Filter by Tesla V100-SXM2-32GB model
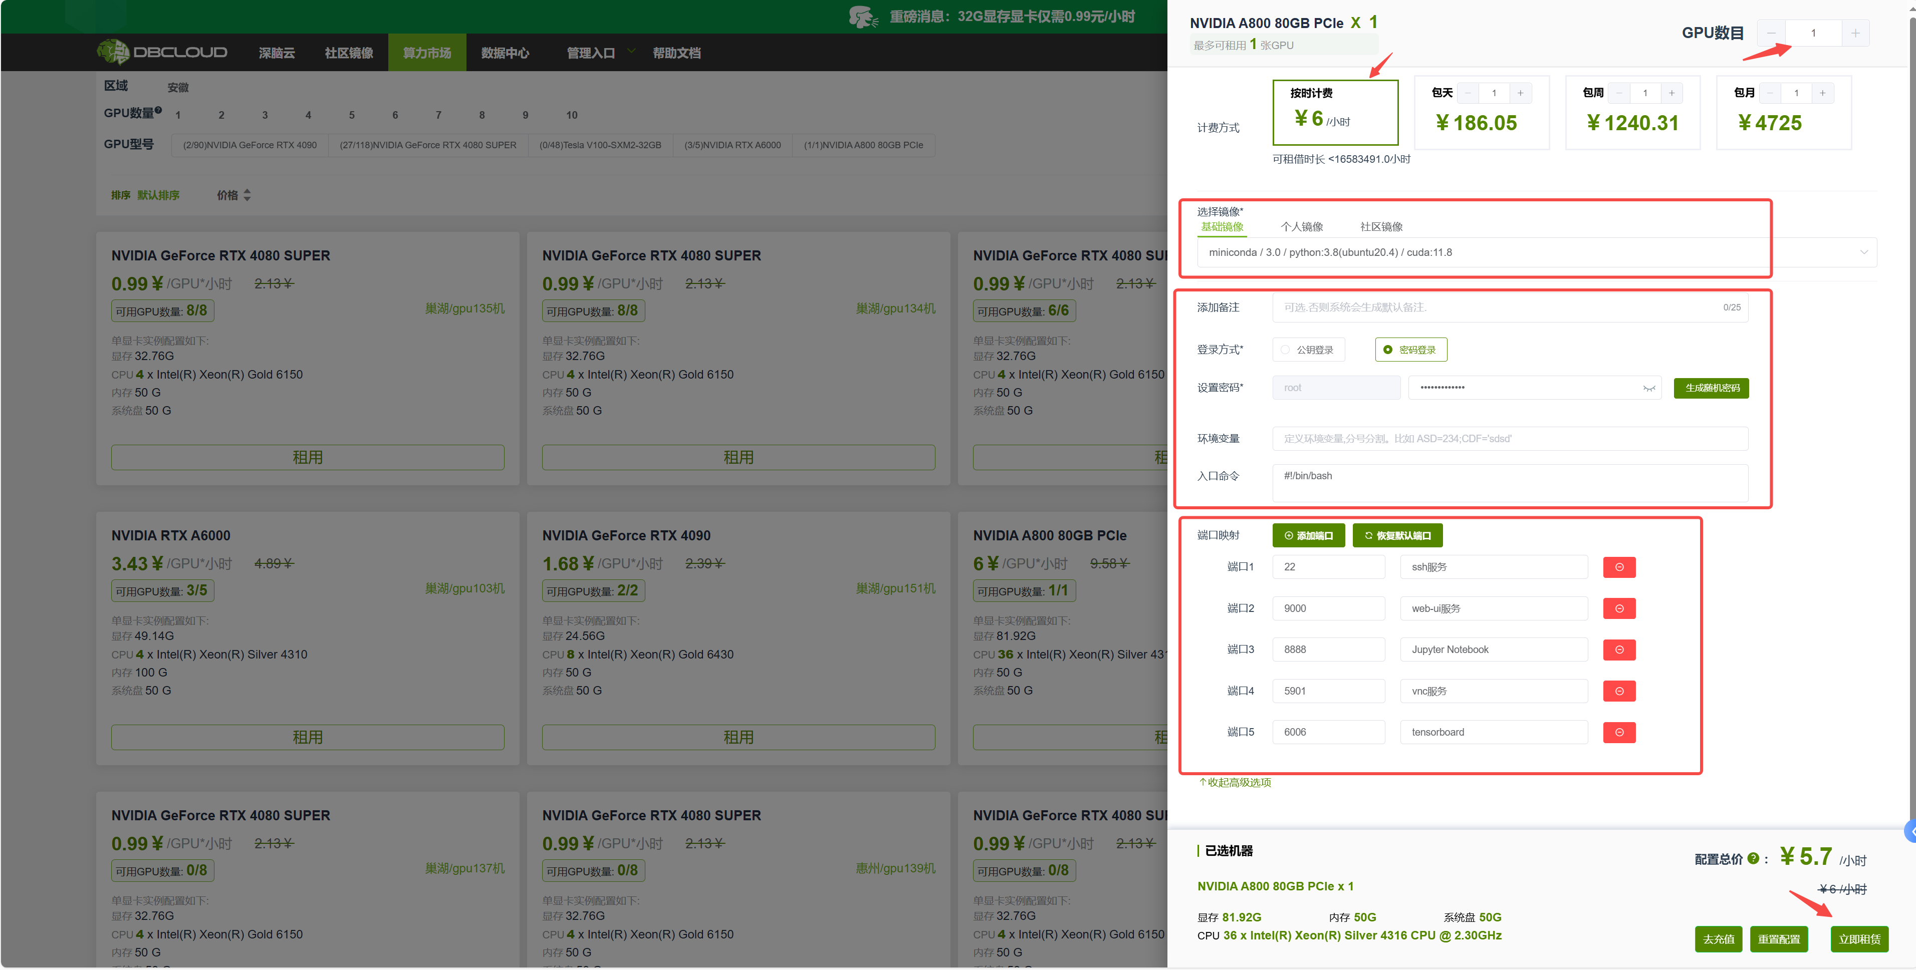The width and height of the screenshot is (1916, 970). [x=600, y=145]
